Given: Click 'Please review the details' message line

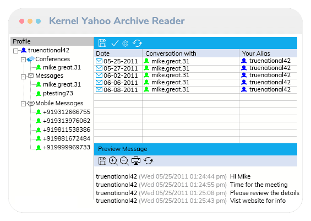Looking at the screenshot, I should pos(265,193).
